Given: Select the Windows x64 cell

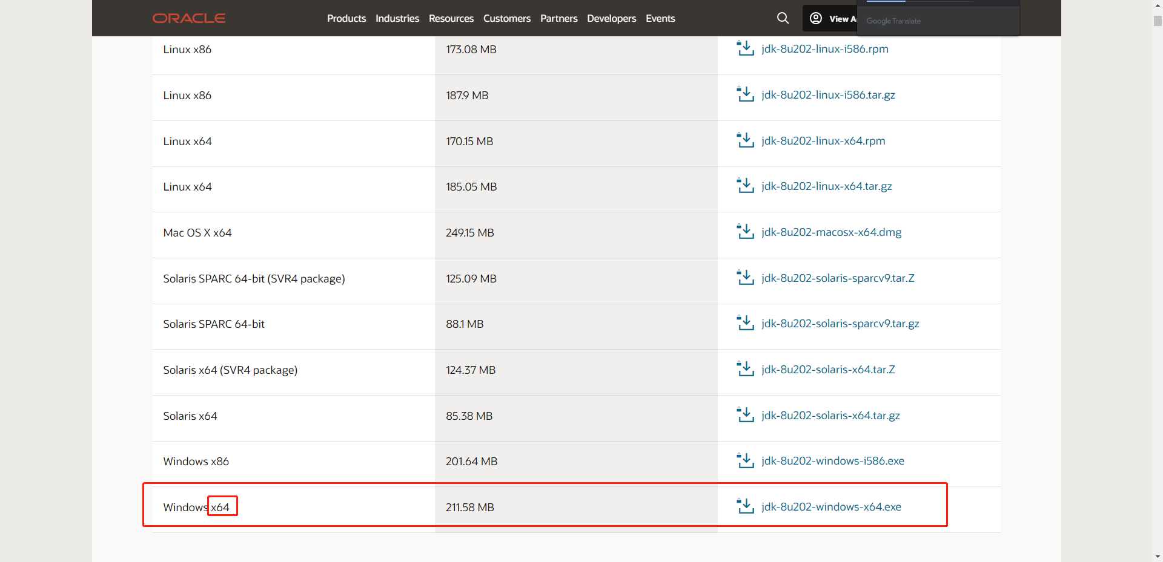Looking at the screenshot, I should (294, 510).
